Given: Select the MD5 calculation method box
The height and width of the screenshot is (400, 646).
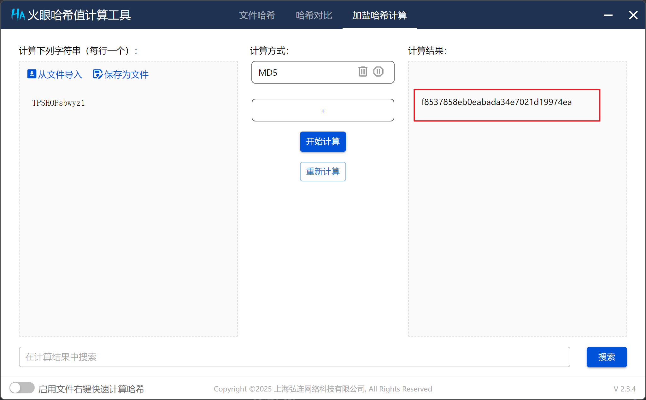Looking at the screenshot, I should [303, 73].
